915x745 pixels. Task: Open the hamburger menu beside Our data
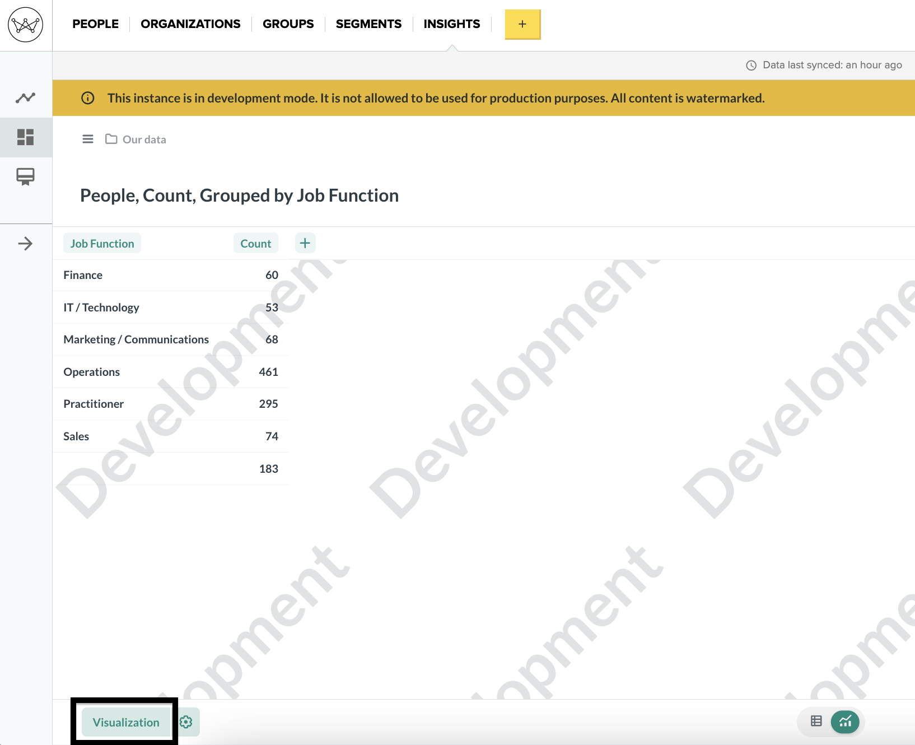point(88,139)
